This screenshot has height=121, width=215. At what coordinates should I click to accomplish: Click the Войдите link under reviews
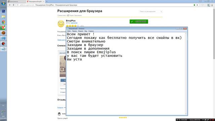pyautogui.click(x=60, y=108)
